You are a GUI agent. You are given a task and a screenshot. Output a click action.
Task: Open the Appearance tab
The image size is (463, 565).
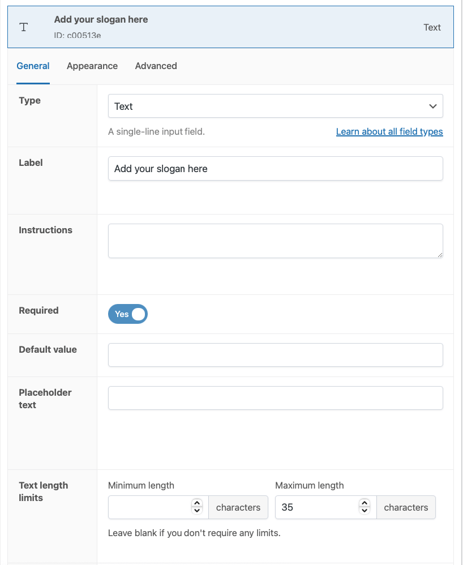pyautogui.click(x=92, y=66)
